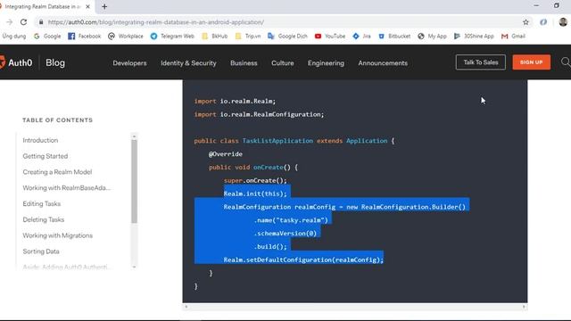Image resolution: width=571 pixels, height=321 pixels.
Task: Click the address bar URL field
Action: [277, 22]
